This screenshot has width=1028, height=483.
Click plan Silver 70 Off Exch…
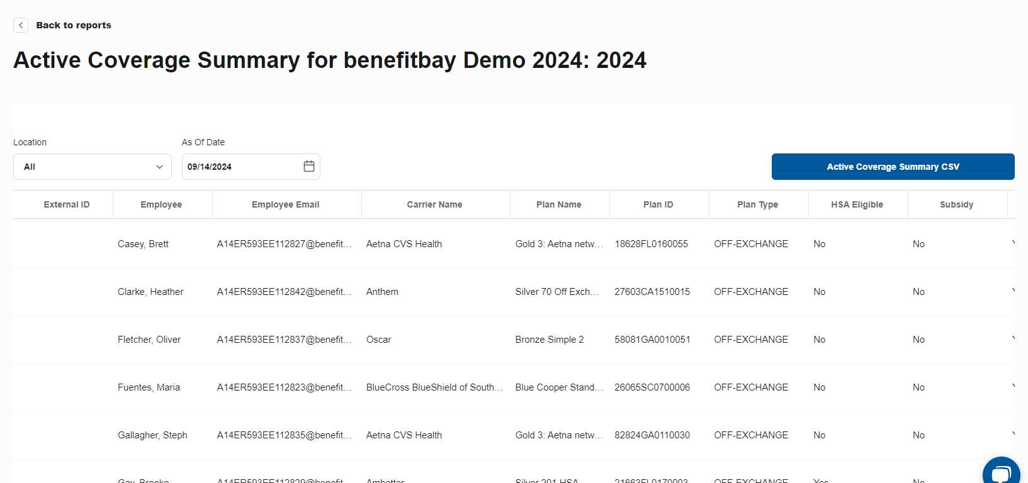pos(557,292)
